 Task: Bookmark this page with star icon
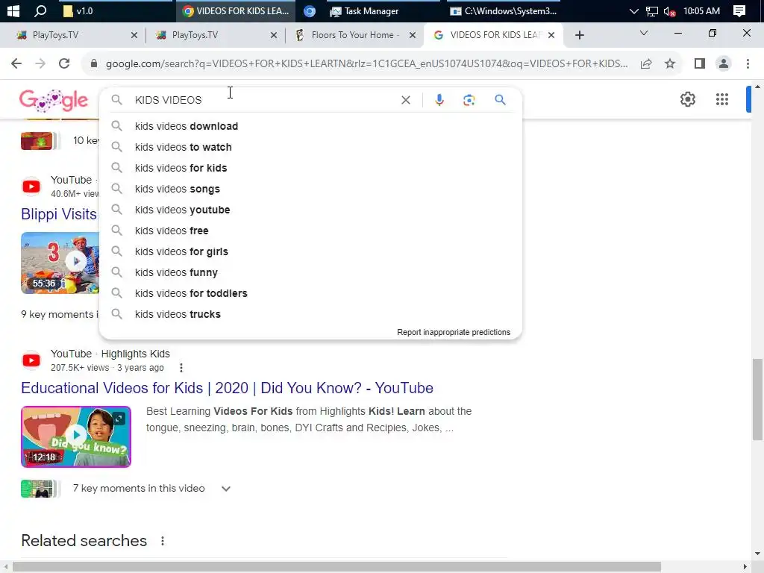point(670,63)
